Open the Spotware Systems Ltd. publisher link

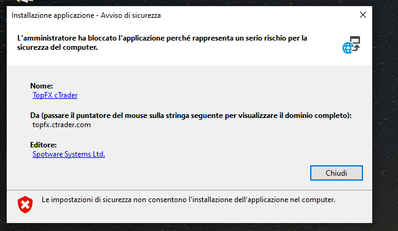pyautogui.click(x=69, y=154)
